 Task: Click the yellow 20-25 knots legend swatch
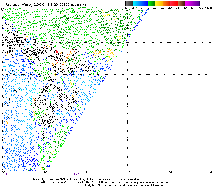coord(159,3)
